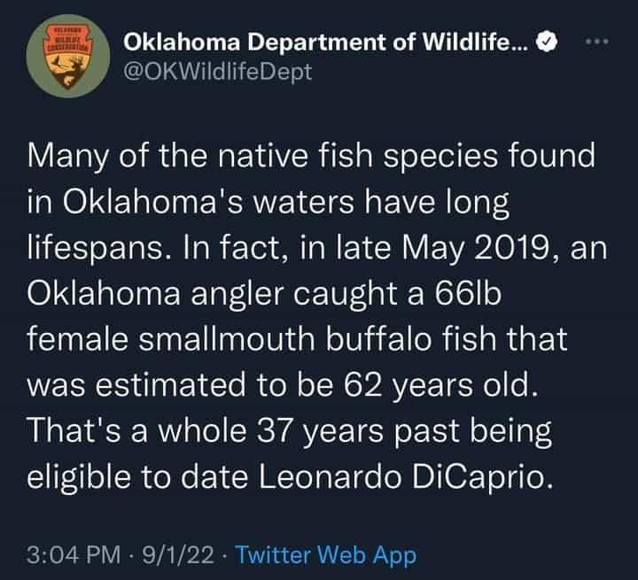
Task: Open the Oklahoma Wildlife Department profile picture
Action: point(61,58)
